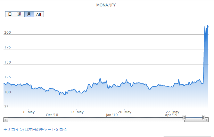
Task: Select the 週 (week) range button
Action: 20,14
